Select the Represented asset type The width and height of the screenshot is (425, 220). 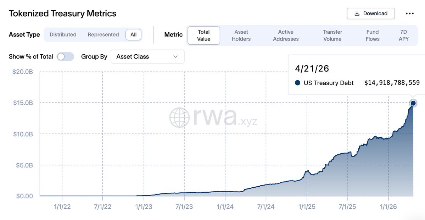coord(103,35)
